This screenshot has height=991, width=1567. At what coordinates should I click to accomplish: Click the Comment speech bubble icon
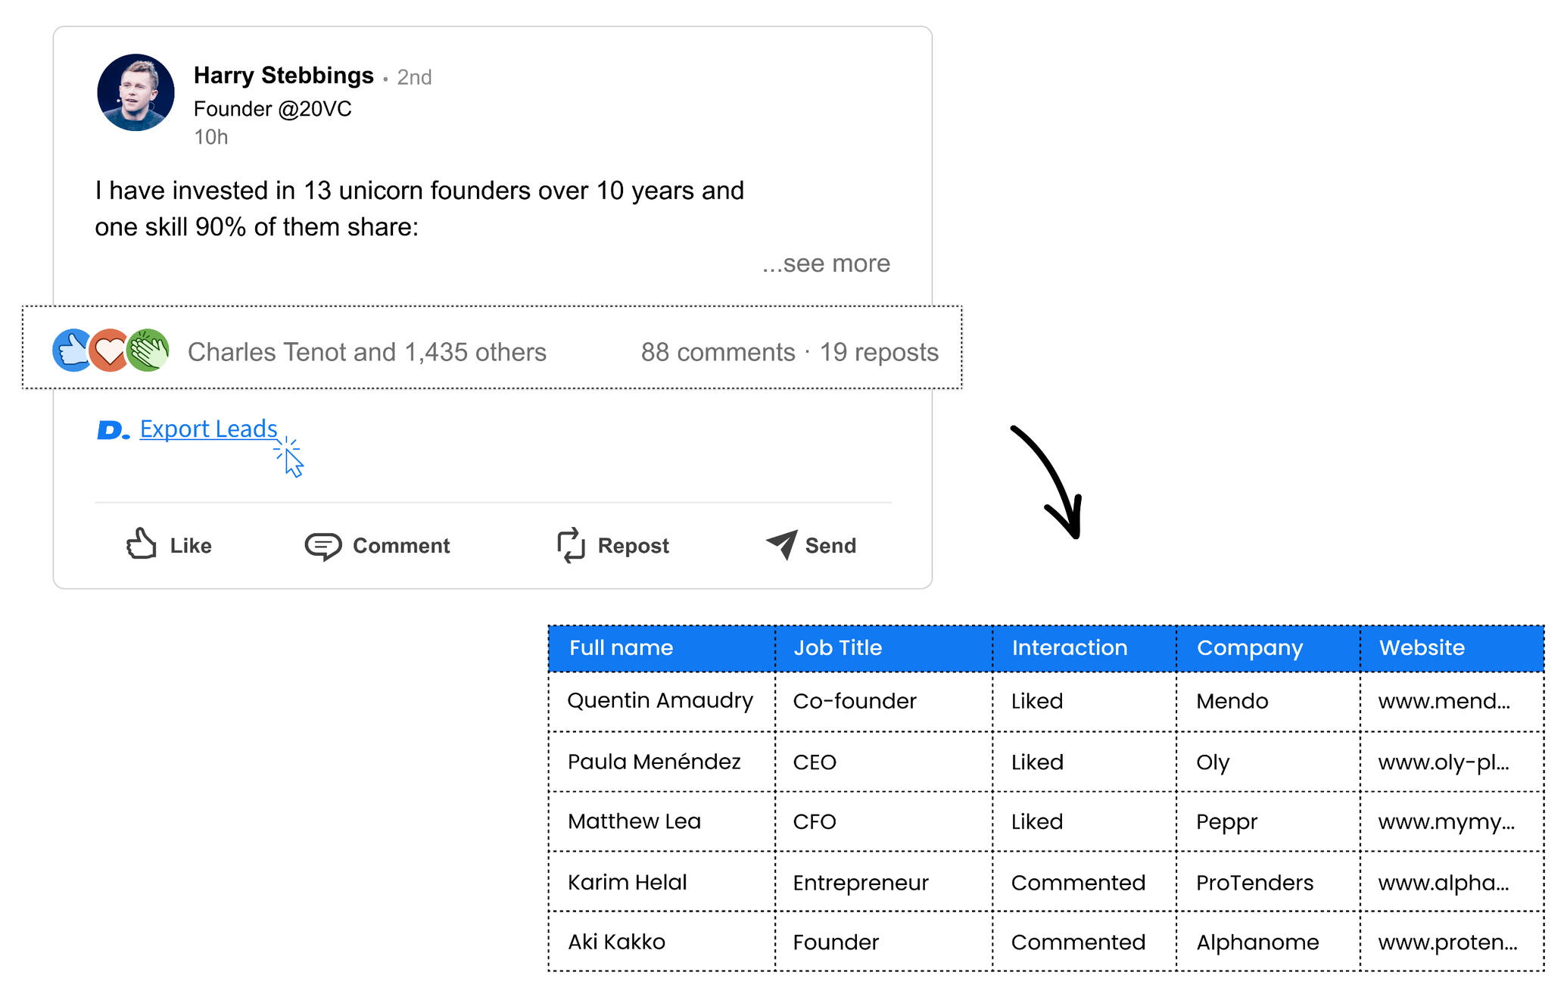point(323,546)
